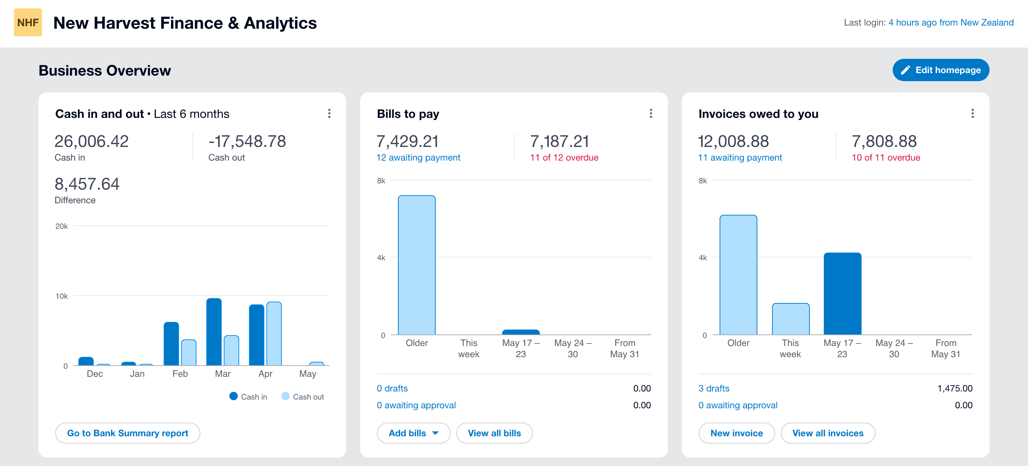The width and height of the screenshot is (1028, 466).
Task: Click the Older bar in Bills chart
Action: click(417, 265)
